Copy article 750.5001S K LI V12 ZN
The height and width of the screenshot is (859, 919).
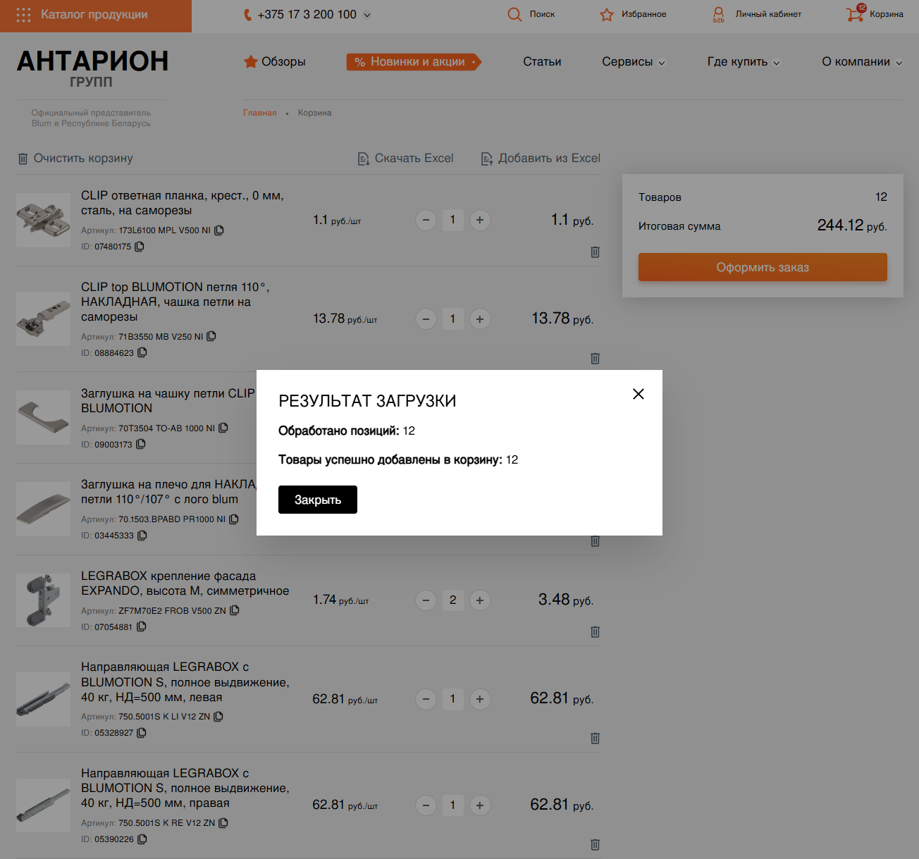218,717
